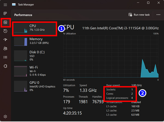The width and height of the screenshot is (164, 122).
Task: Click the GPU 0 mini graph thumbnail
Action: [x=20, y=86]
